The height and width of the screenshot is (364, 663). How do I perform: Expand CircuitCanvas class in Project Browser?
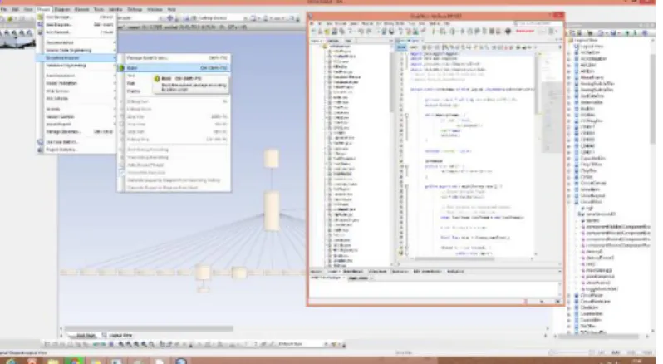[569, 183]
